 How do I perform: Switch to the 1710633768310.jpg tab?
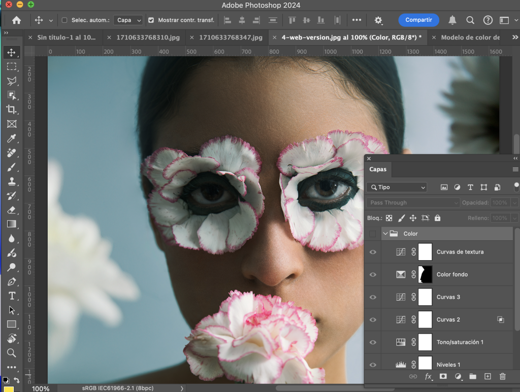[148, 38]
